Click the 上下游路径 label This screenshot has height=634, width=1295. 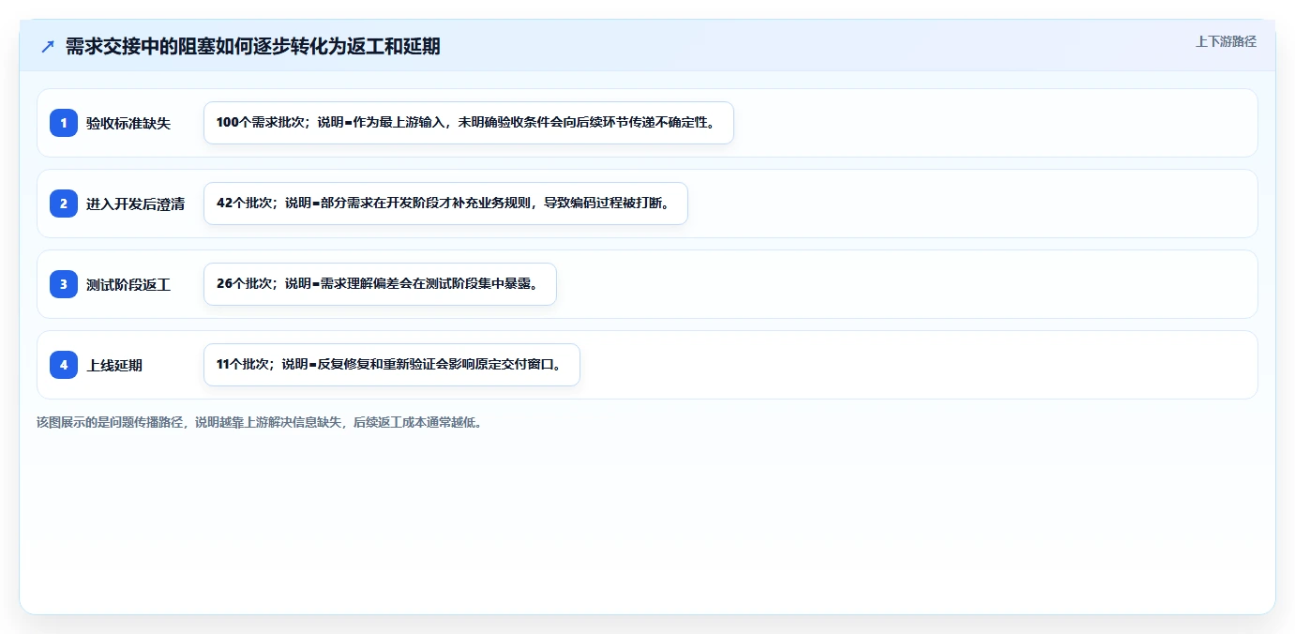[1226, 41]
